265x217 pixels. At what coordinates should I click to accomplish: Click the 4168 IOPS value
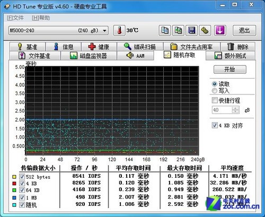click(x=86, y=189)
